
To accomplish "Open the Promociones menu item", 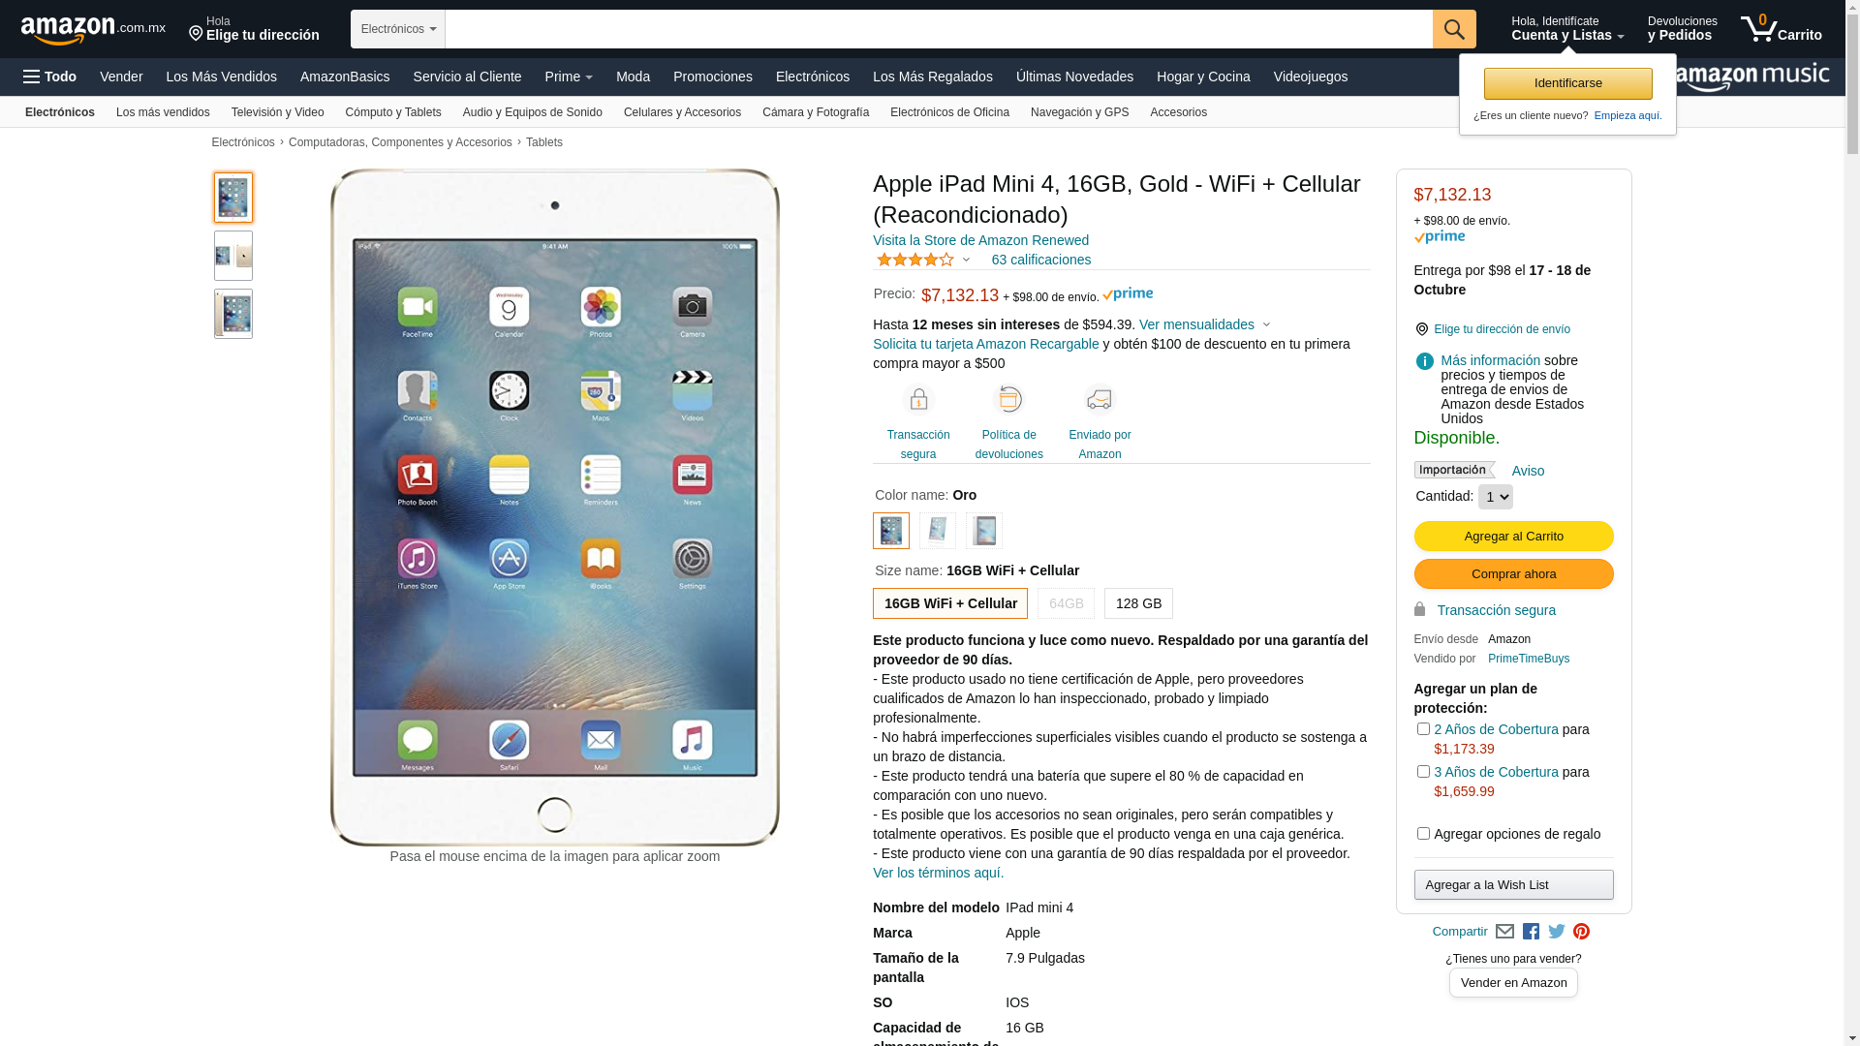I will coord(713,77).
